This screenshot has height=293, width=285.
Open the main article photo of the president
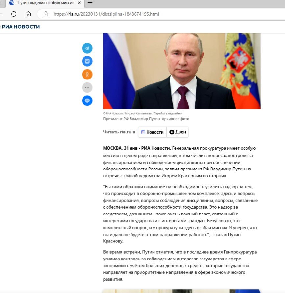(181, 71)
